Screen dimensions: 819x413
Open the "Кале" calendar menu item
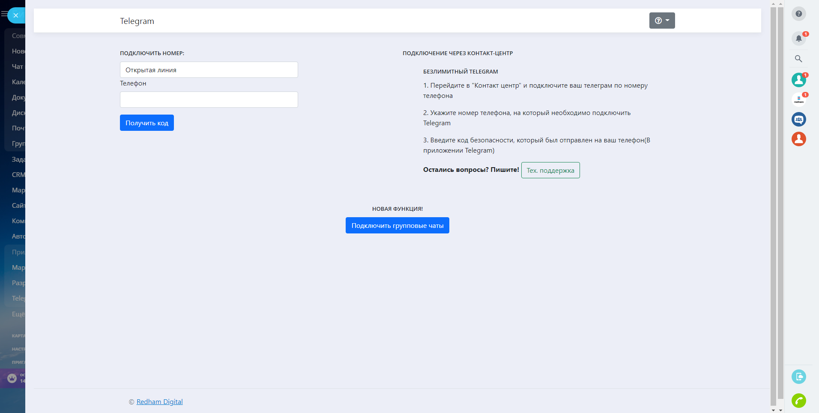tap(18, 82)
